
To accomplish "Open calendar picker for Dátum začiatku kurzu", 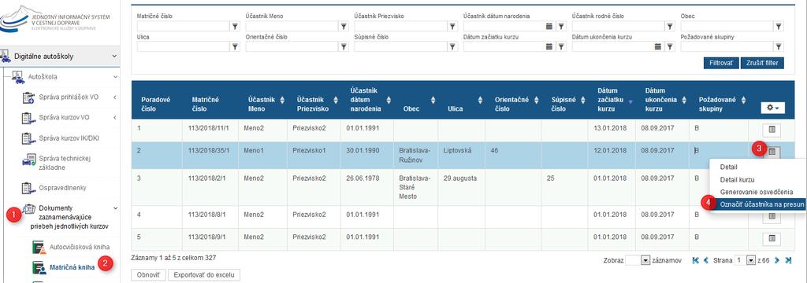I will point(549,46).
